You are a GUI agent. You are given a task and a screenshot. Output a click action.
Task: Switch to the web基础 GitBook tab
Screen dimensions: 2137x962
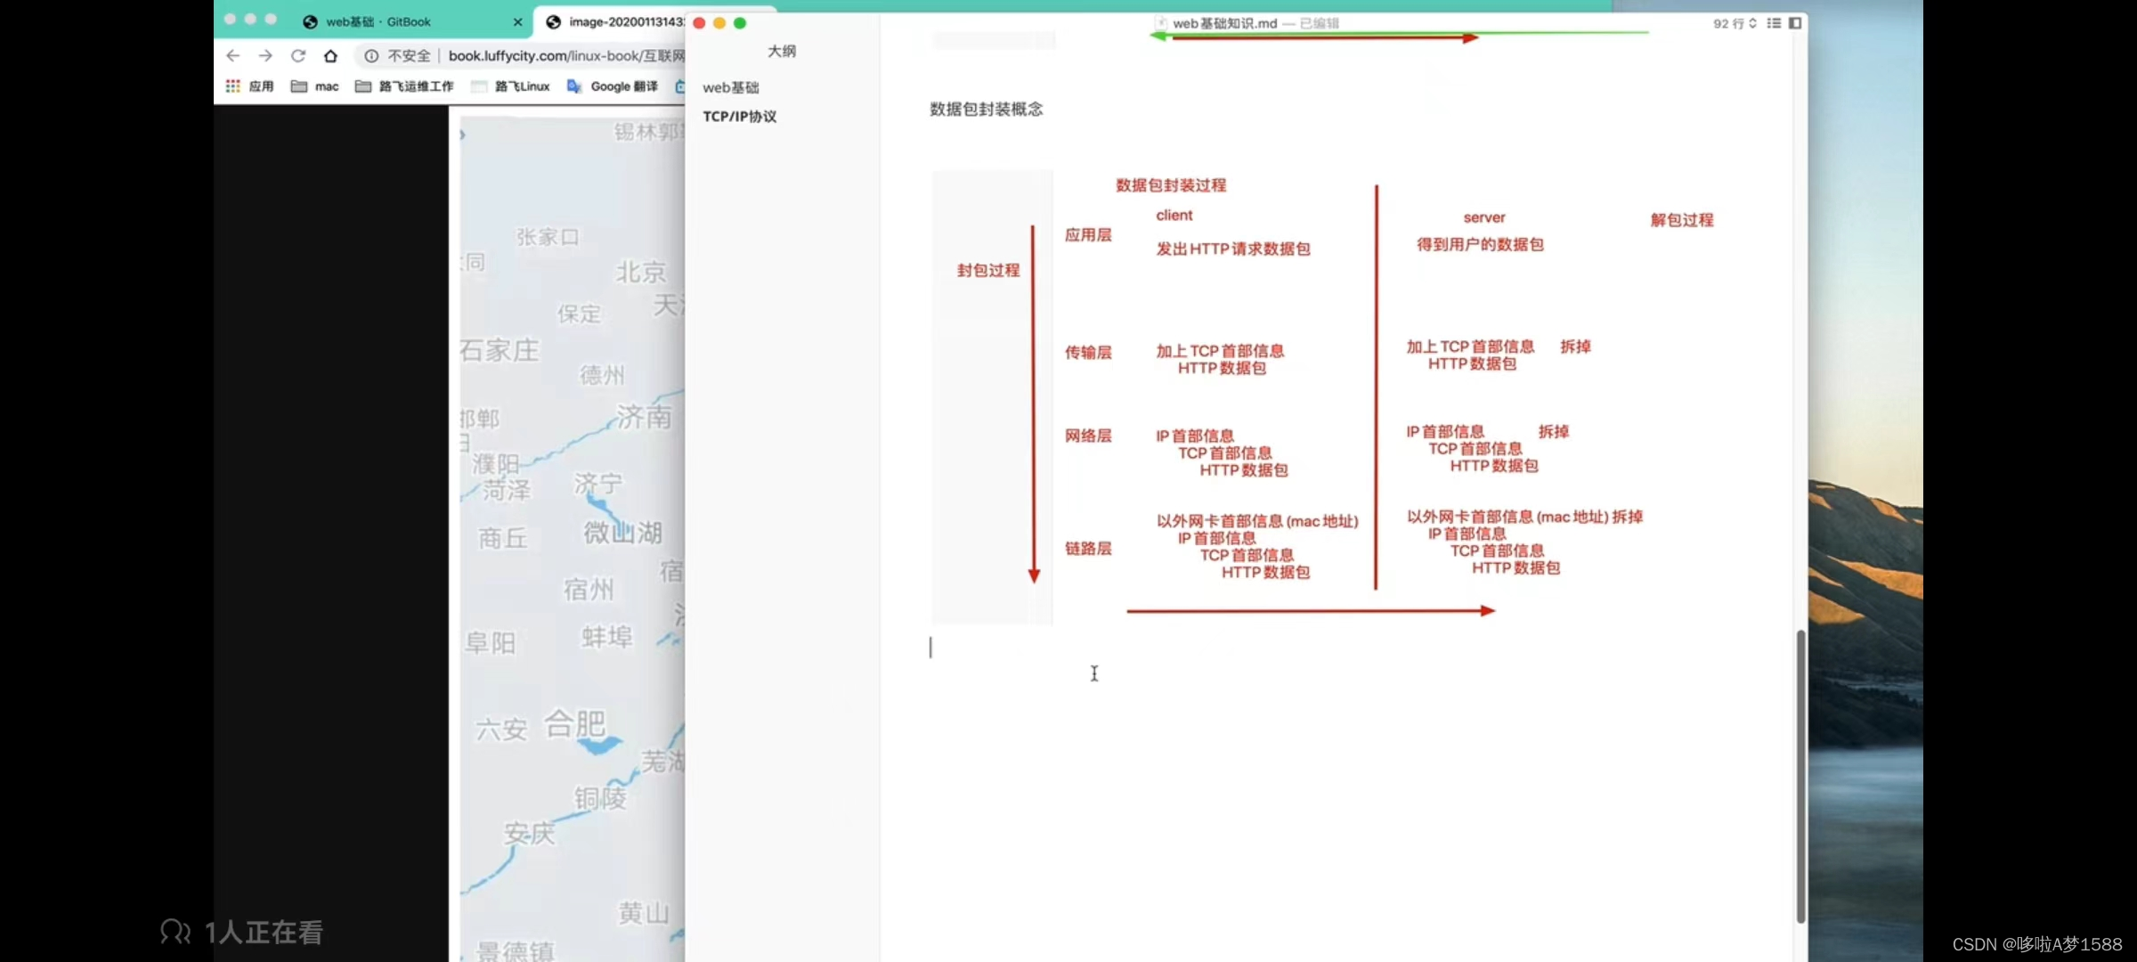378,21
